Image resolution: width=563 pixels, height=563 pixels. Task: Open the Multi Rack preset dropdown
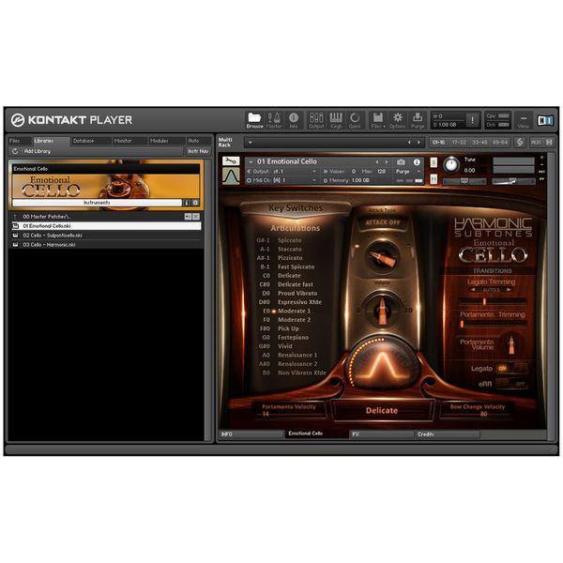pos(249,143)
